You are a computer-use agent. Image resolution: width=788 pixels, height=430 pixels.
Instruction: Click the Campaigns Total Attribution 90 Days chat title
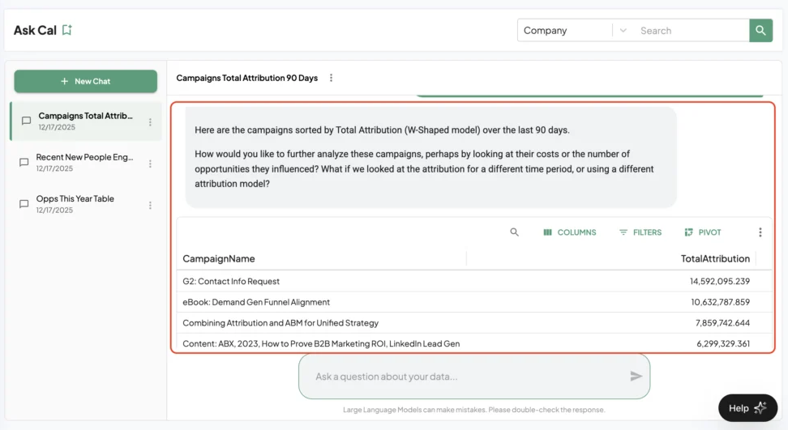click(x=246, y=78)
